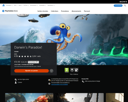Image resolution: width=128 pixels, height=102 pixels.
Task: Open the Collections tab
Action: pos(54,11)
